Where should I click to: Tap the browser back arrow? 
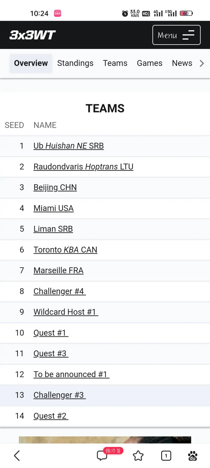tap(17, 456)
